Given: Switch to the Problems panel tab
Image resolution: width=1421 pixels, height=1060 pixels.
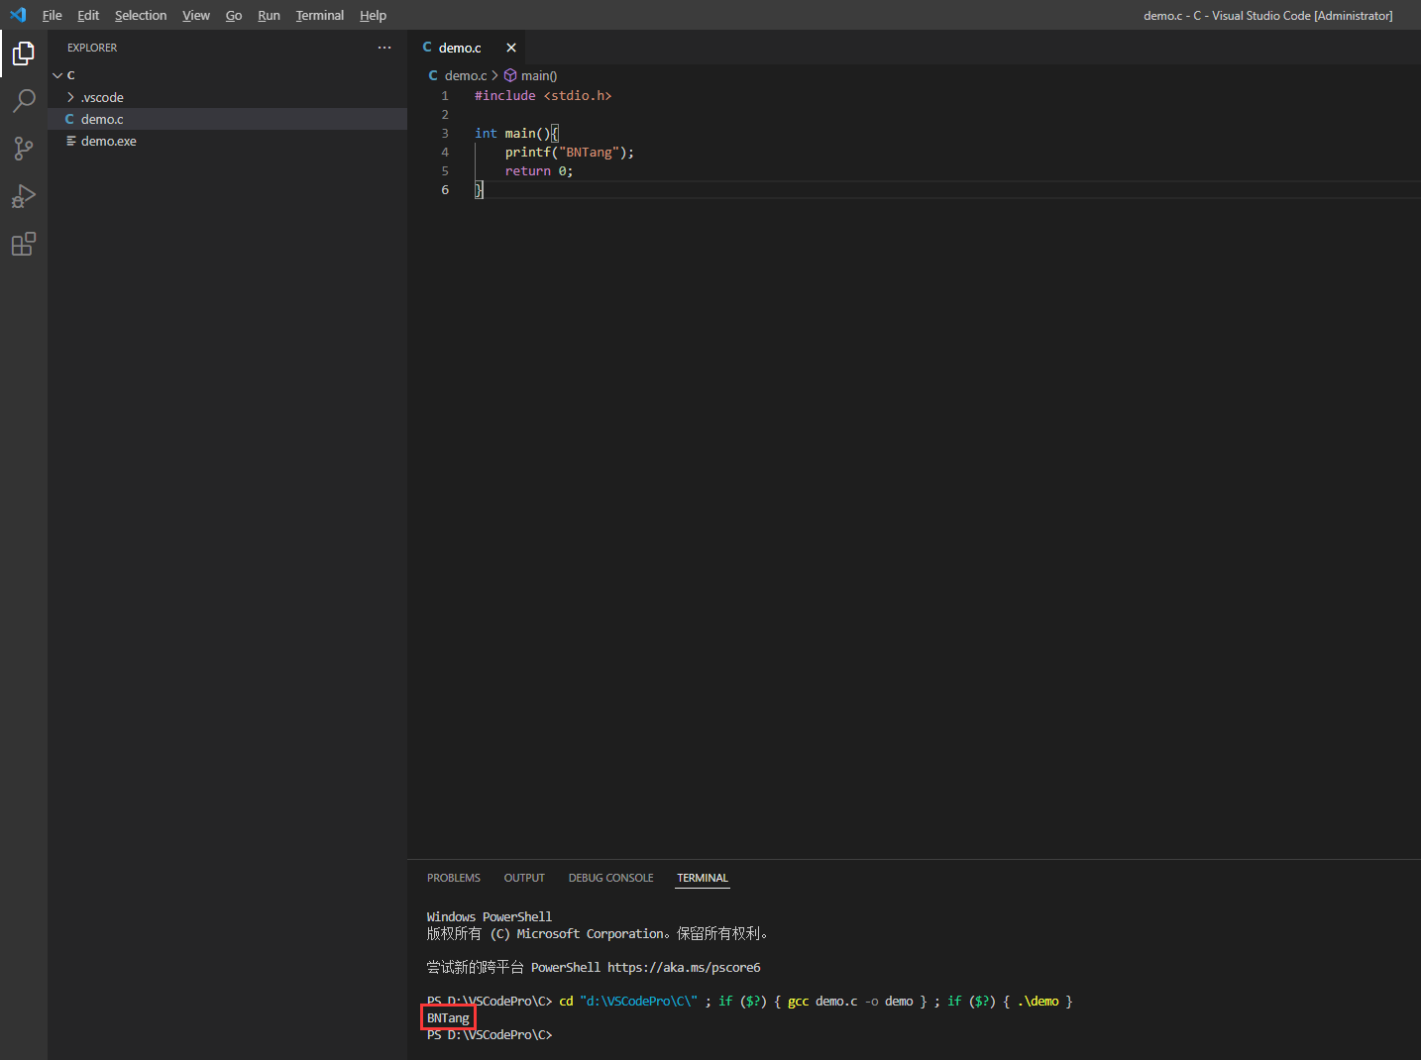Looking at the screenshot, I should point(454,878).
